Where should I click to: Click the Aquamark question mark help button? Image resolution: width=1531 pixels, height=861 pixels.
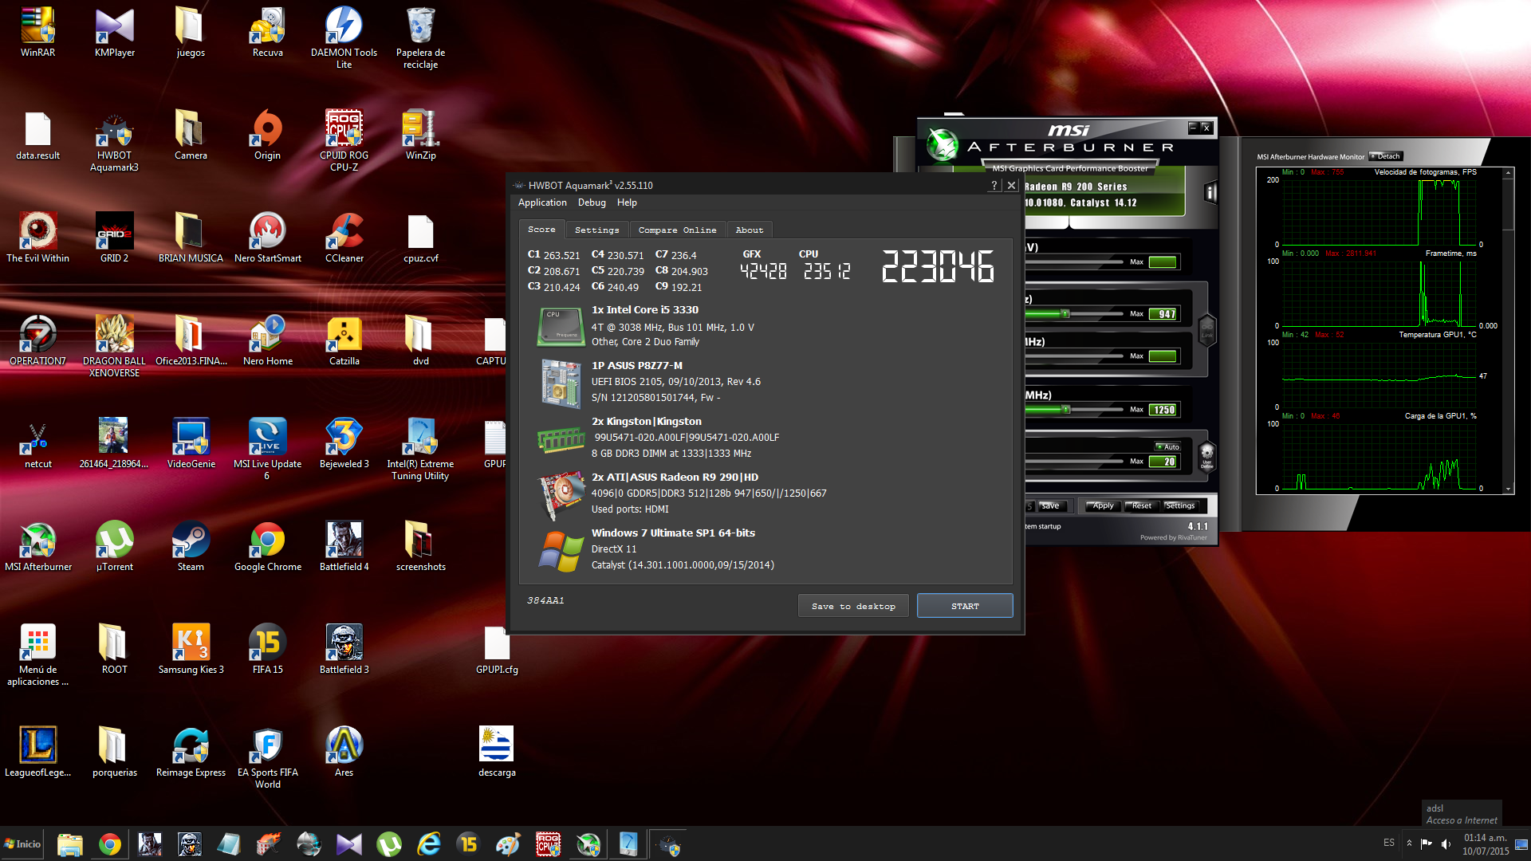[x=994, y=185]
